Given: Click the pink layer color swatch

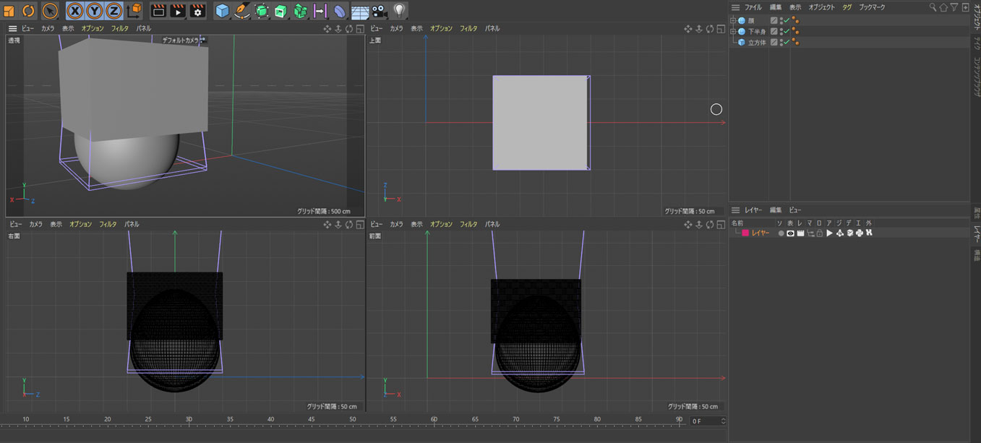Looking at the screenshot, I should [745, 233].
